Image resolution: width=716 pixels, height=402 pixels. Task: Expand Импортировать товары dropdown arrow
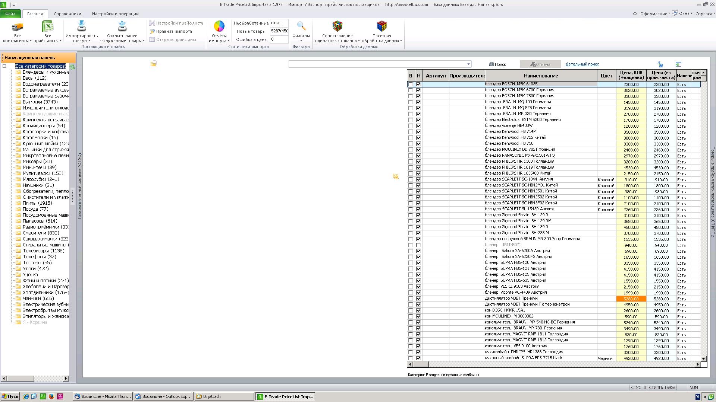(x=89, y=41)
